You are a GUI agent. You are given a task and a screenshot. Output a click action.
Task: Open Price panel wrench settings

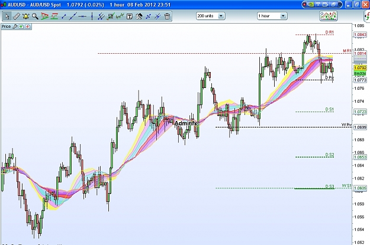[15, 27]
